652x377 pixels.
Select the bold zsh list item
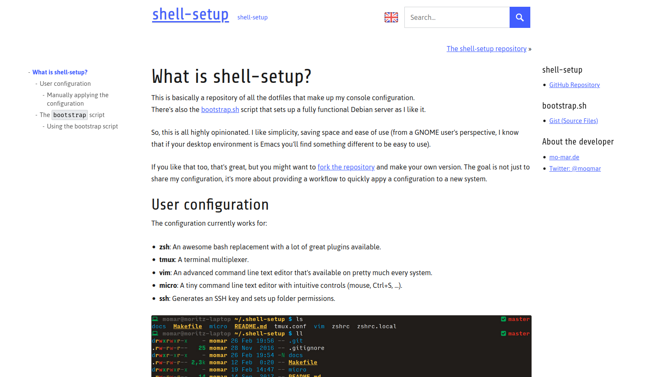(164, 247)
